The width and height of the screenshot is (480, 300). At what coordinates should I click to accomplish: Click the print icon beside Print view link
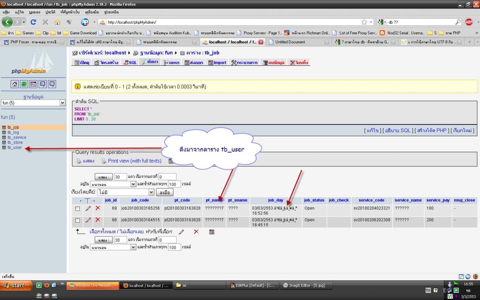pyautogui.click(x=104, y=161)
